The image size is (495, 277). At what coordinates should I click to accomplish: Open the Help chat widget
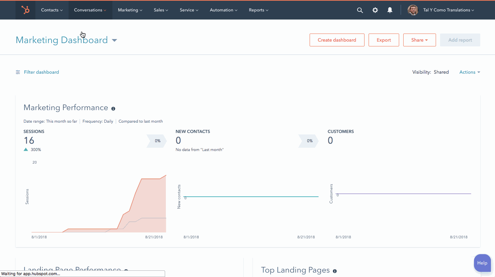pos(482,263)
